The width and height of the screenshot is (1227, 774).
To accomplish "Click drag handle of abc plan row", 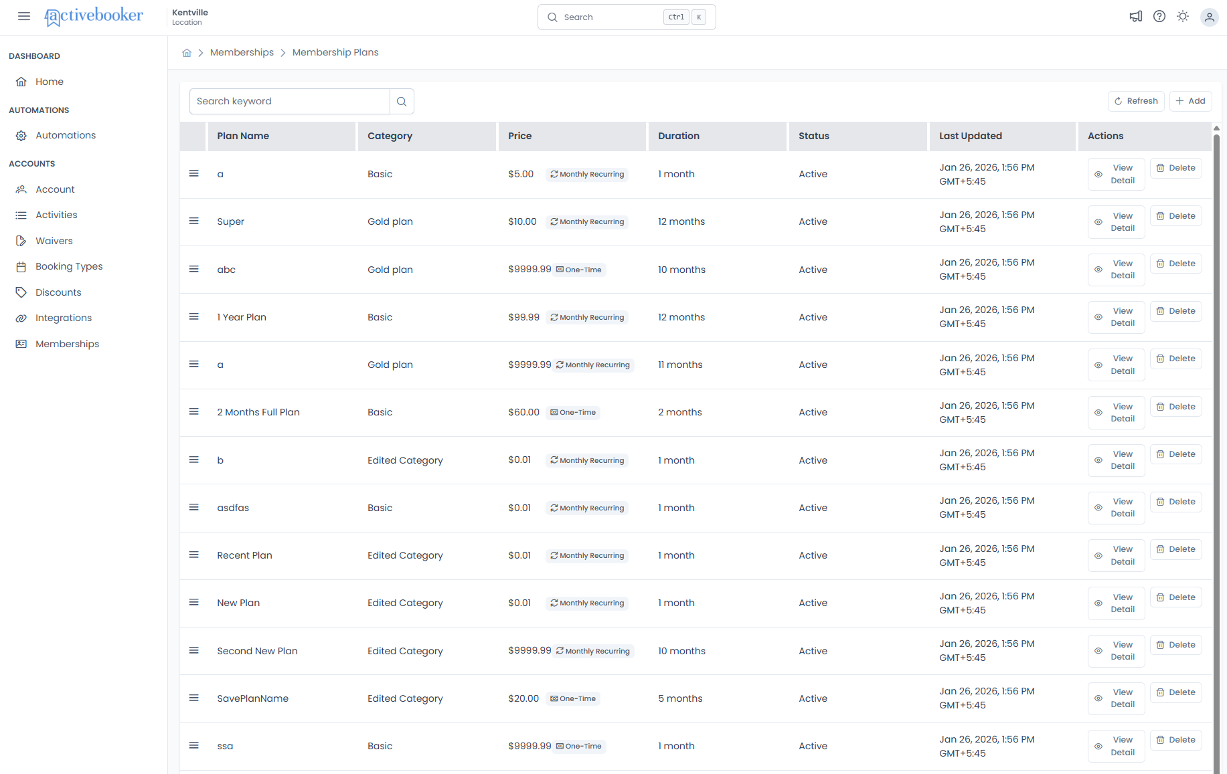I will (193, 270).
